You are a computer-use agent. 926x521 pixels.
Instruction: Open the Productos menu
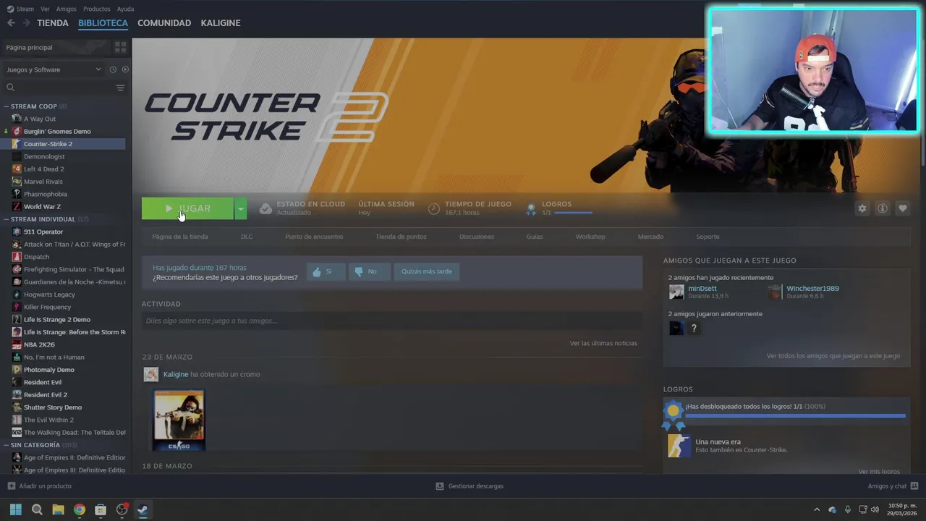coord(97,9)
